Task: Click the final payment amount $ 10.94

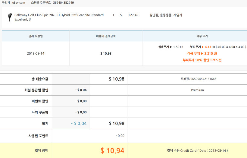Action: (x=112, y=150)
